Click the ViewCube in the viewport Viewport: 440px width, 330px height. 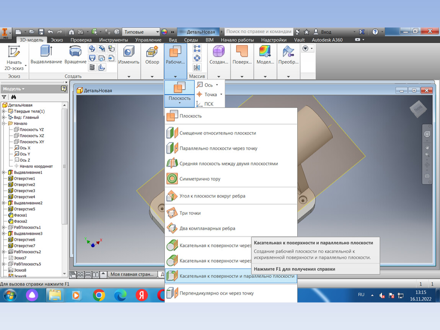click(418, 108)
